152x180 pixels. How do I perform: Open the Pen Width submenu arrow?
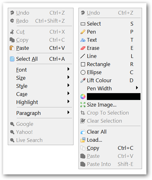tap(137, 88)
